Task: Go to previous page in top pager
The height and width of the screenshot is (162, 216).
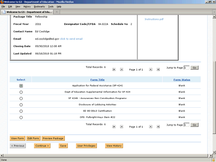Action: pos(122,70)
